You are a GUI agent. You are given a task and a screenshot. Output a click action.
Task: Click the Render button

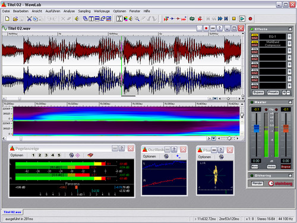[x=257, y=183]
